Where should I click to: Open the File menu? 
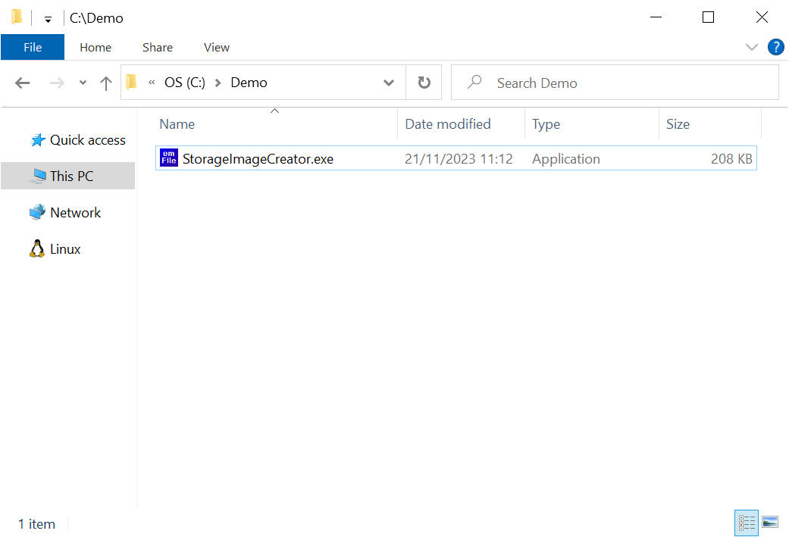click(x=33, y=47)
